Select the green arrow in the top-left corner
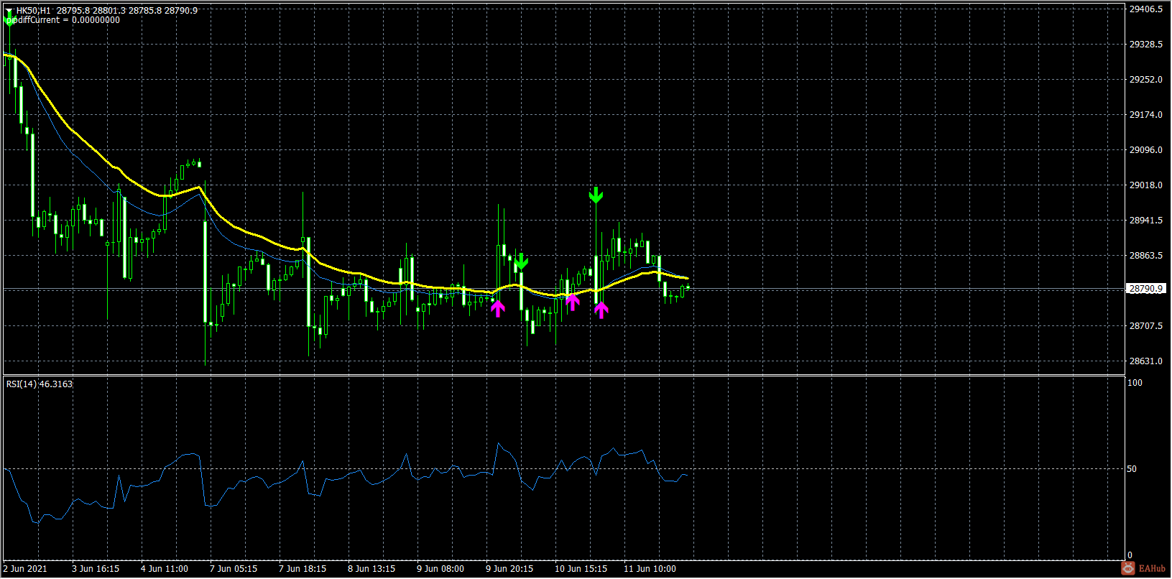1172x579 pixels. pyautogui.click(x=9, y=21)
